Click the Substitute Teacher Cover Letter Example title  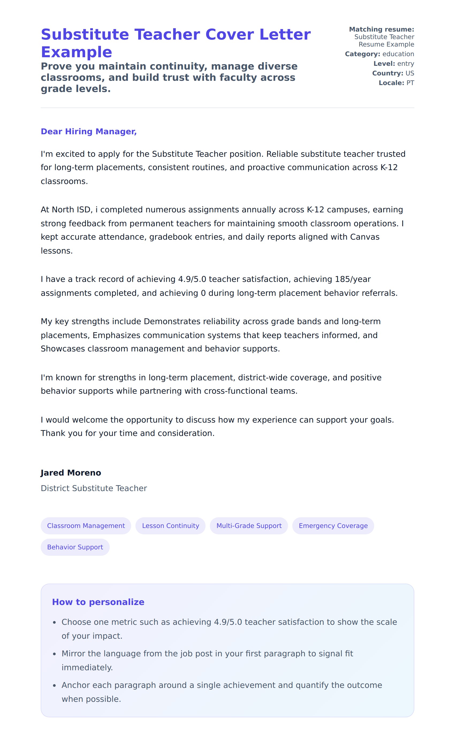(176, 43)
